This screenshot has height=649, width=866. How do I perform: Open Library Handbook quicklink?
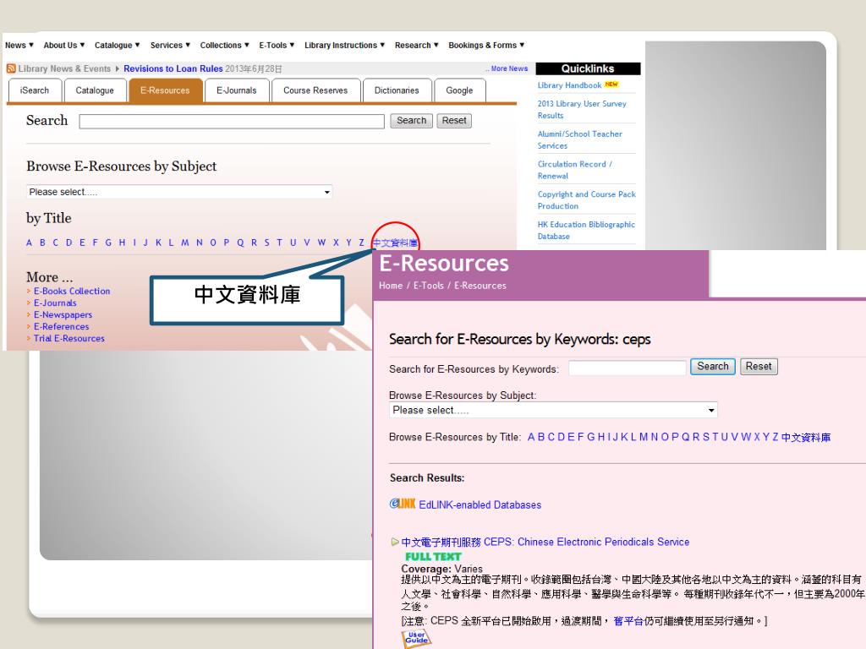(x=569, y=85)
